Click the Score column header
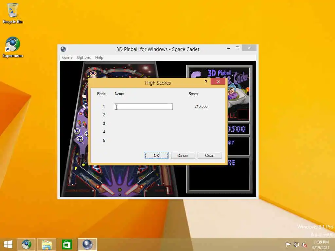This screenshot has width=335, height=251. coord(193,94)
